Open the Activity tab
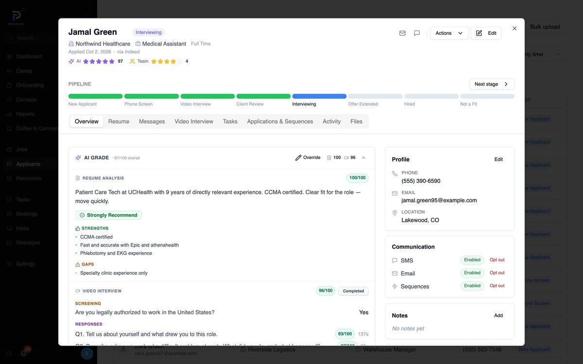The width and height of the screenshot is (583, 364). [x=332, y=121]
